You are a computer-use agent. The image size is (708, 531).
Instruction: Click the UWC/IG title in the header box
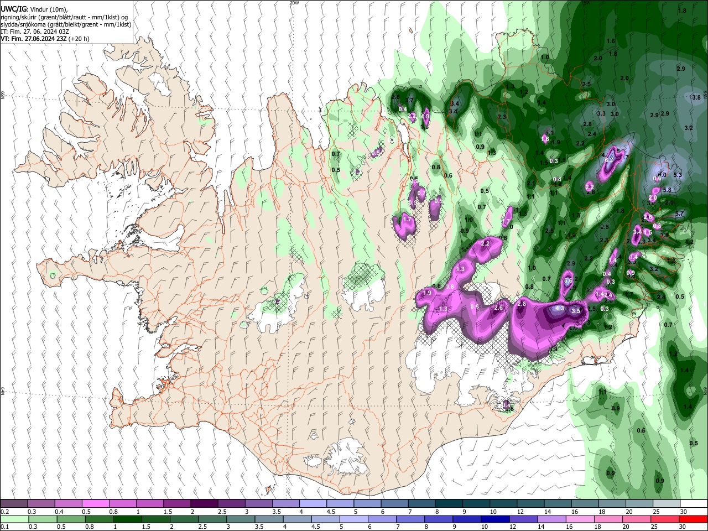tap(13, 9)
